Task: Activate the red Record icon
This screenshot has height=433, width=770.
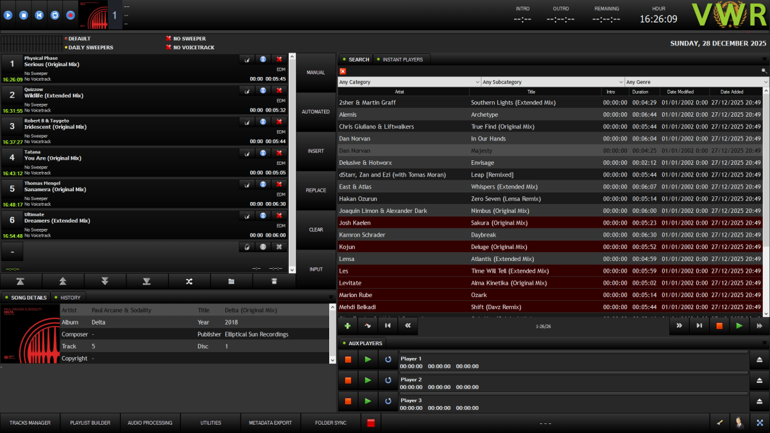Action: [x=71, y=15]
